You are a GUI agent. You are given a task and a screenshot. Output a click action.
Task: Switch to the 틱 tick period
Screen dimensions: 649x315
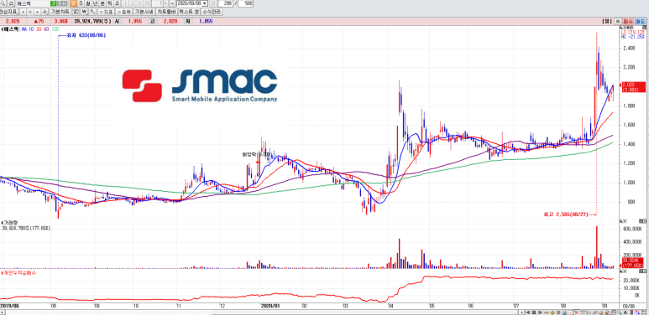click(110, 3)
